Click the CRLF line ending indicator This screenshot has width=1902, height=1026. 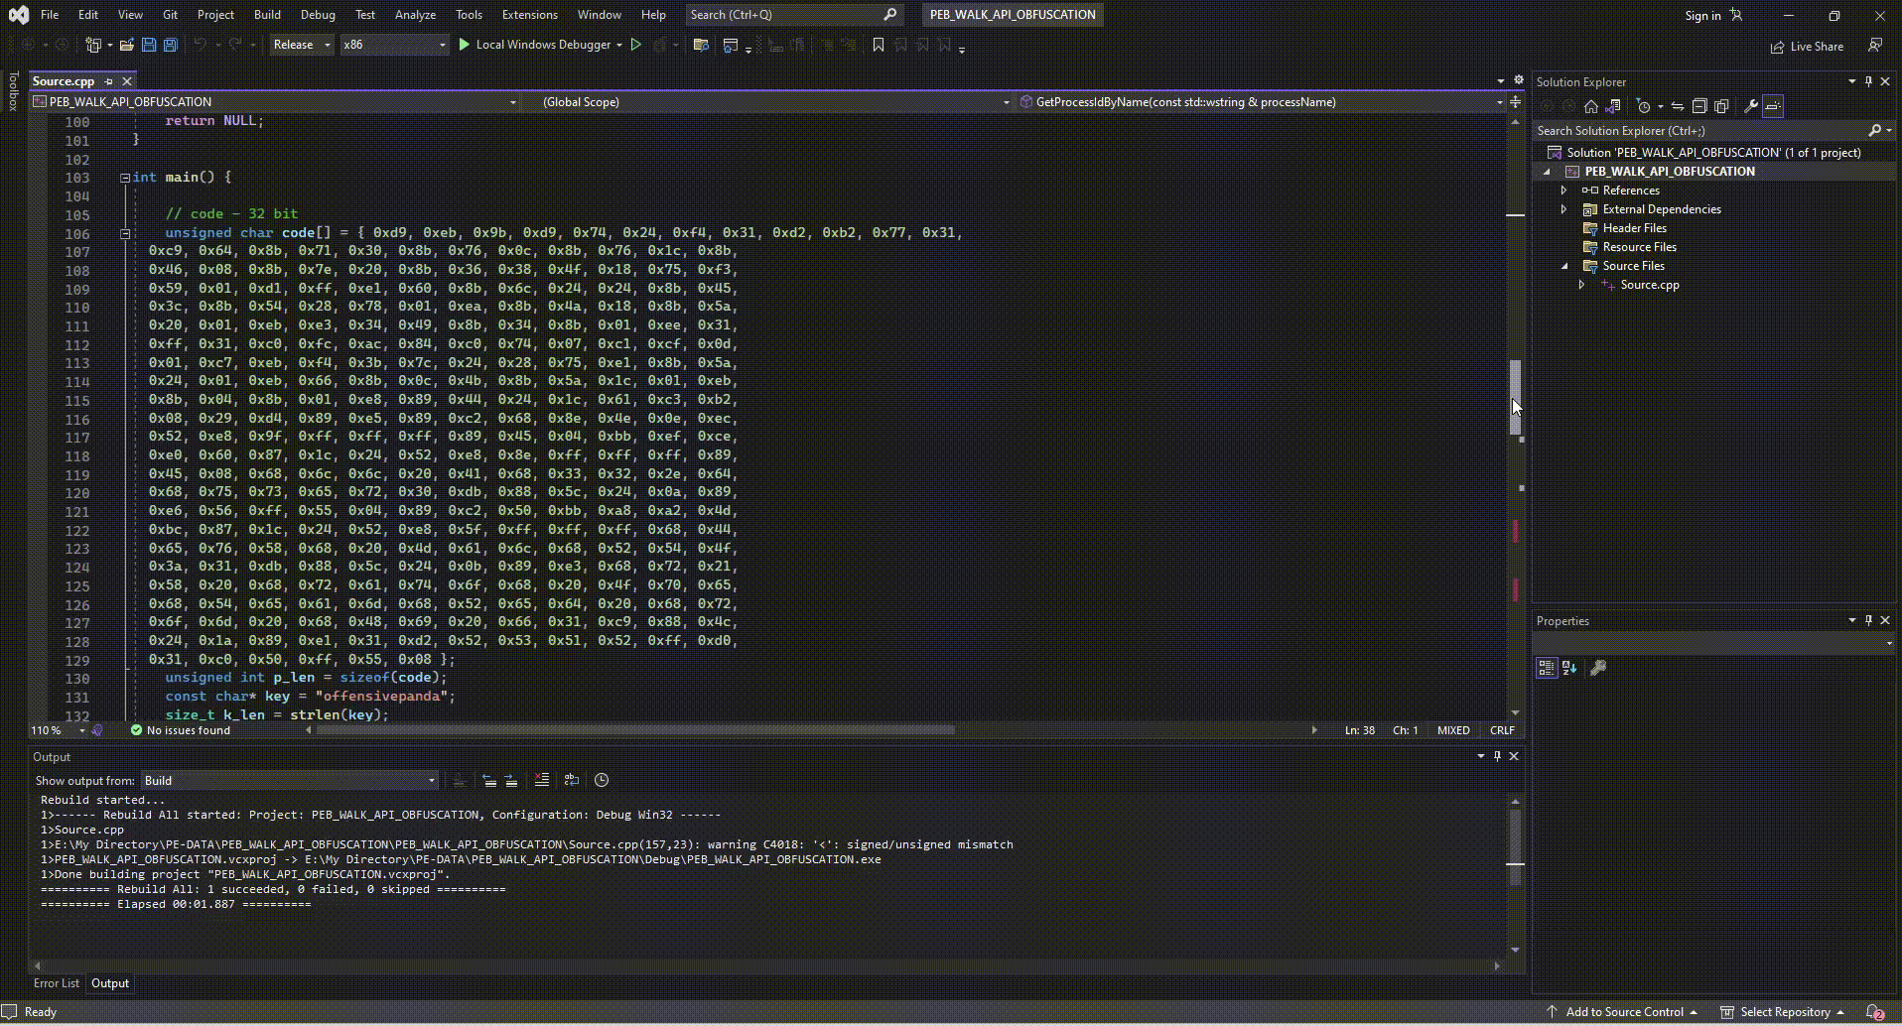(x=1502, y=730)
